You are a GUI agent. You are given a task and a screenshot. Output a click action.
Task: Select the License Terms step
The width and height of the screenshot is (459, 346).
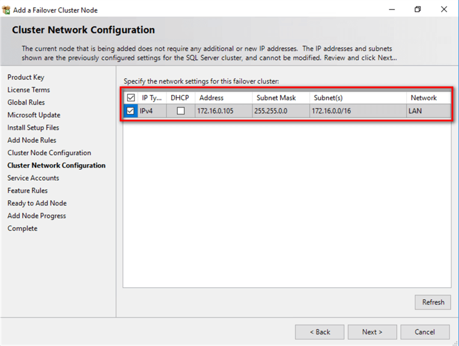pos(29,90)
